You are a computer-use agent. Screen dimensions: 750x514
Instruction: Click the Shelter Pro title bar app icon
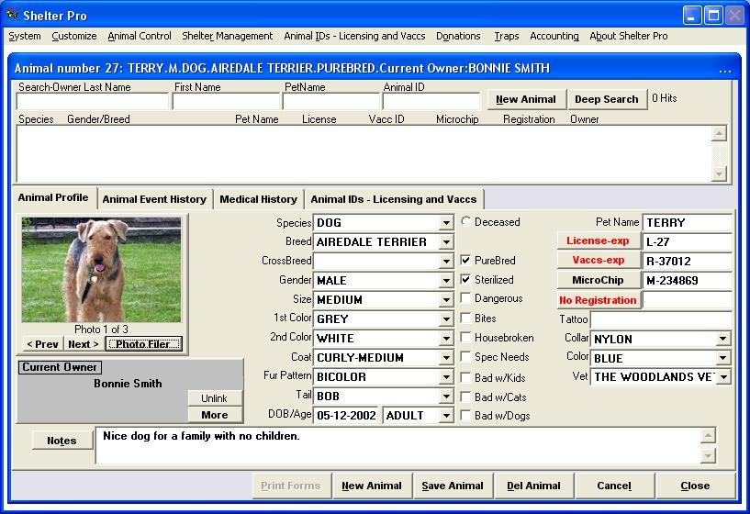click(x=13, y=15)
